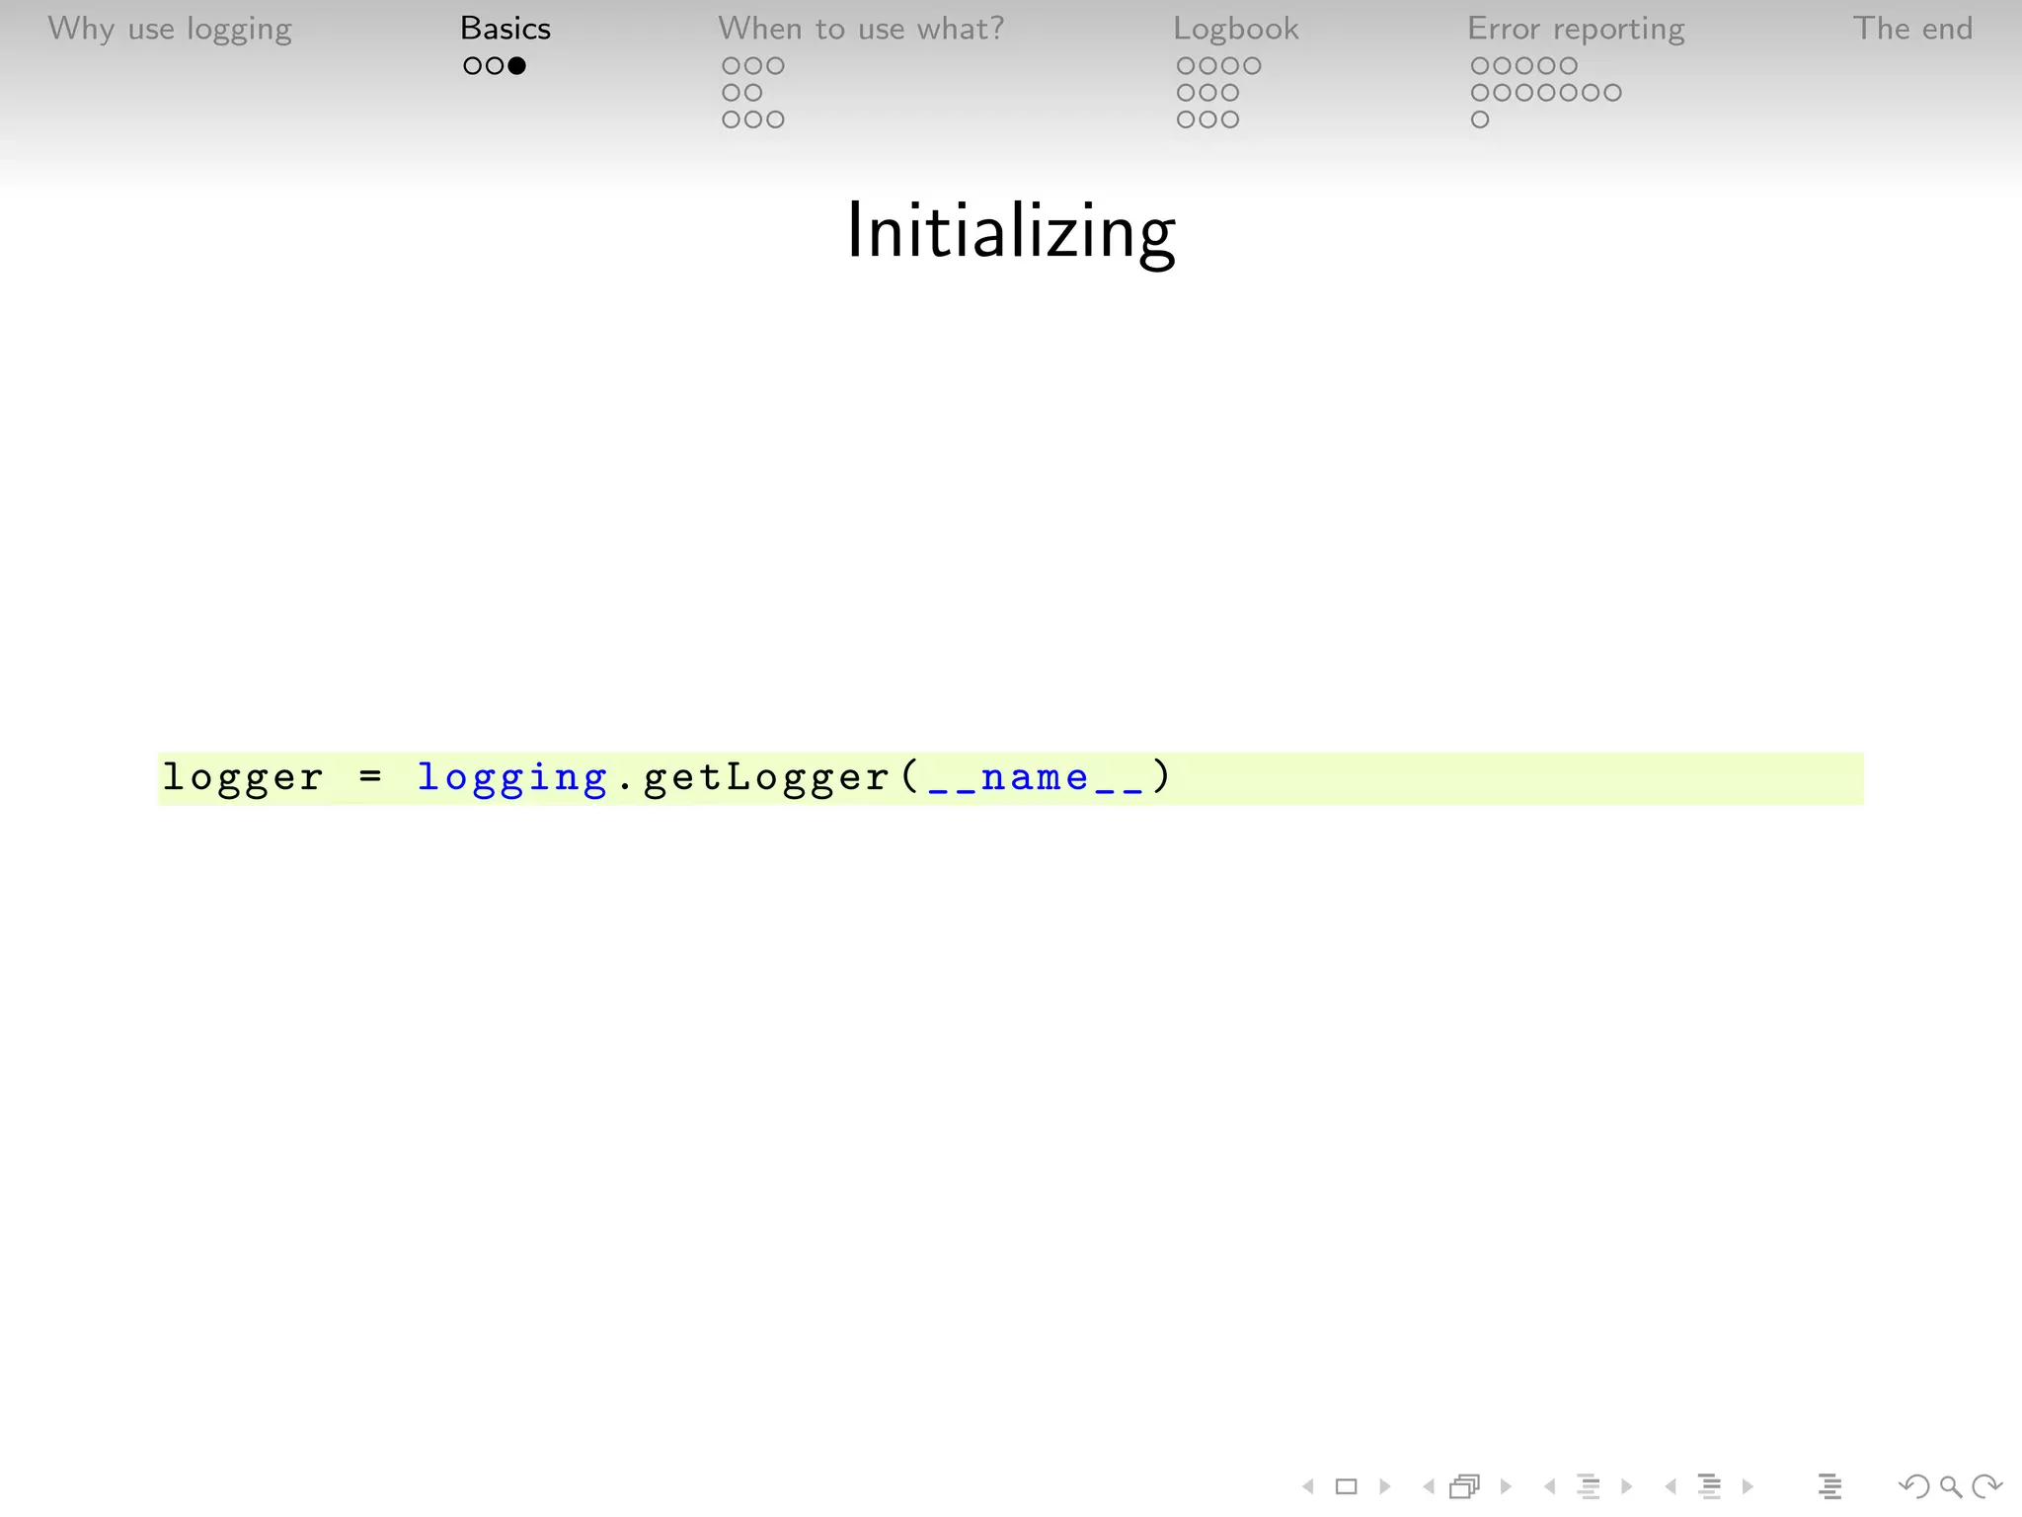Click the presentation outline icon
Image resolution: width=2022 pixels, height=1517 pixels.
coord(1829,1486)
